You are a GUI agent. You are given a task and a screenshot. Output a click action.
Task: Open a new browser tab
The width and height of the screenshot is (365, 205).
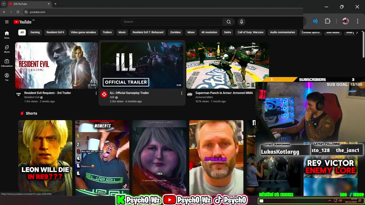(x=55, y=4)
